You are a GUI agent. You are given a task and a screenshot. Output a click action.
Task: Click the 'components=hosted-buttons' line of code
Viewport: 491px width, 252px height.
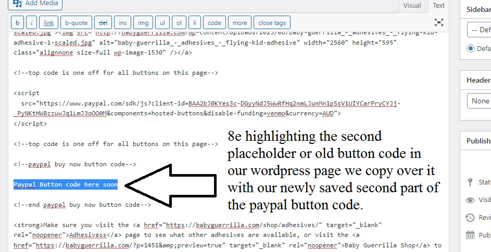[x=177, y=113]
